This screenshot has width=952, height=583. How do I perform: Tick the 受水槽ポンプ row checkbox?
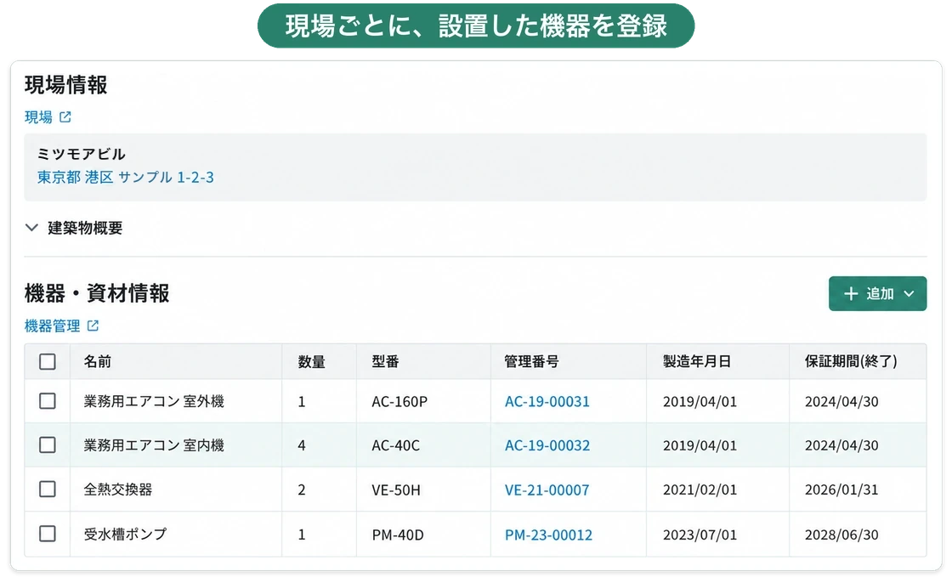pyautogui.click(x=48, y=534)
